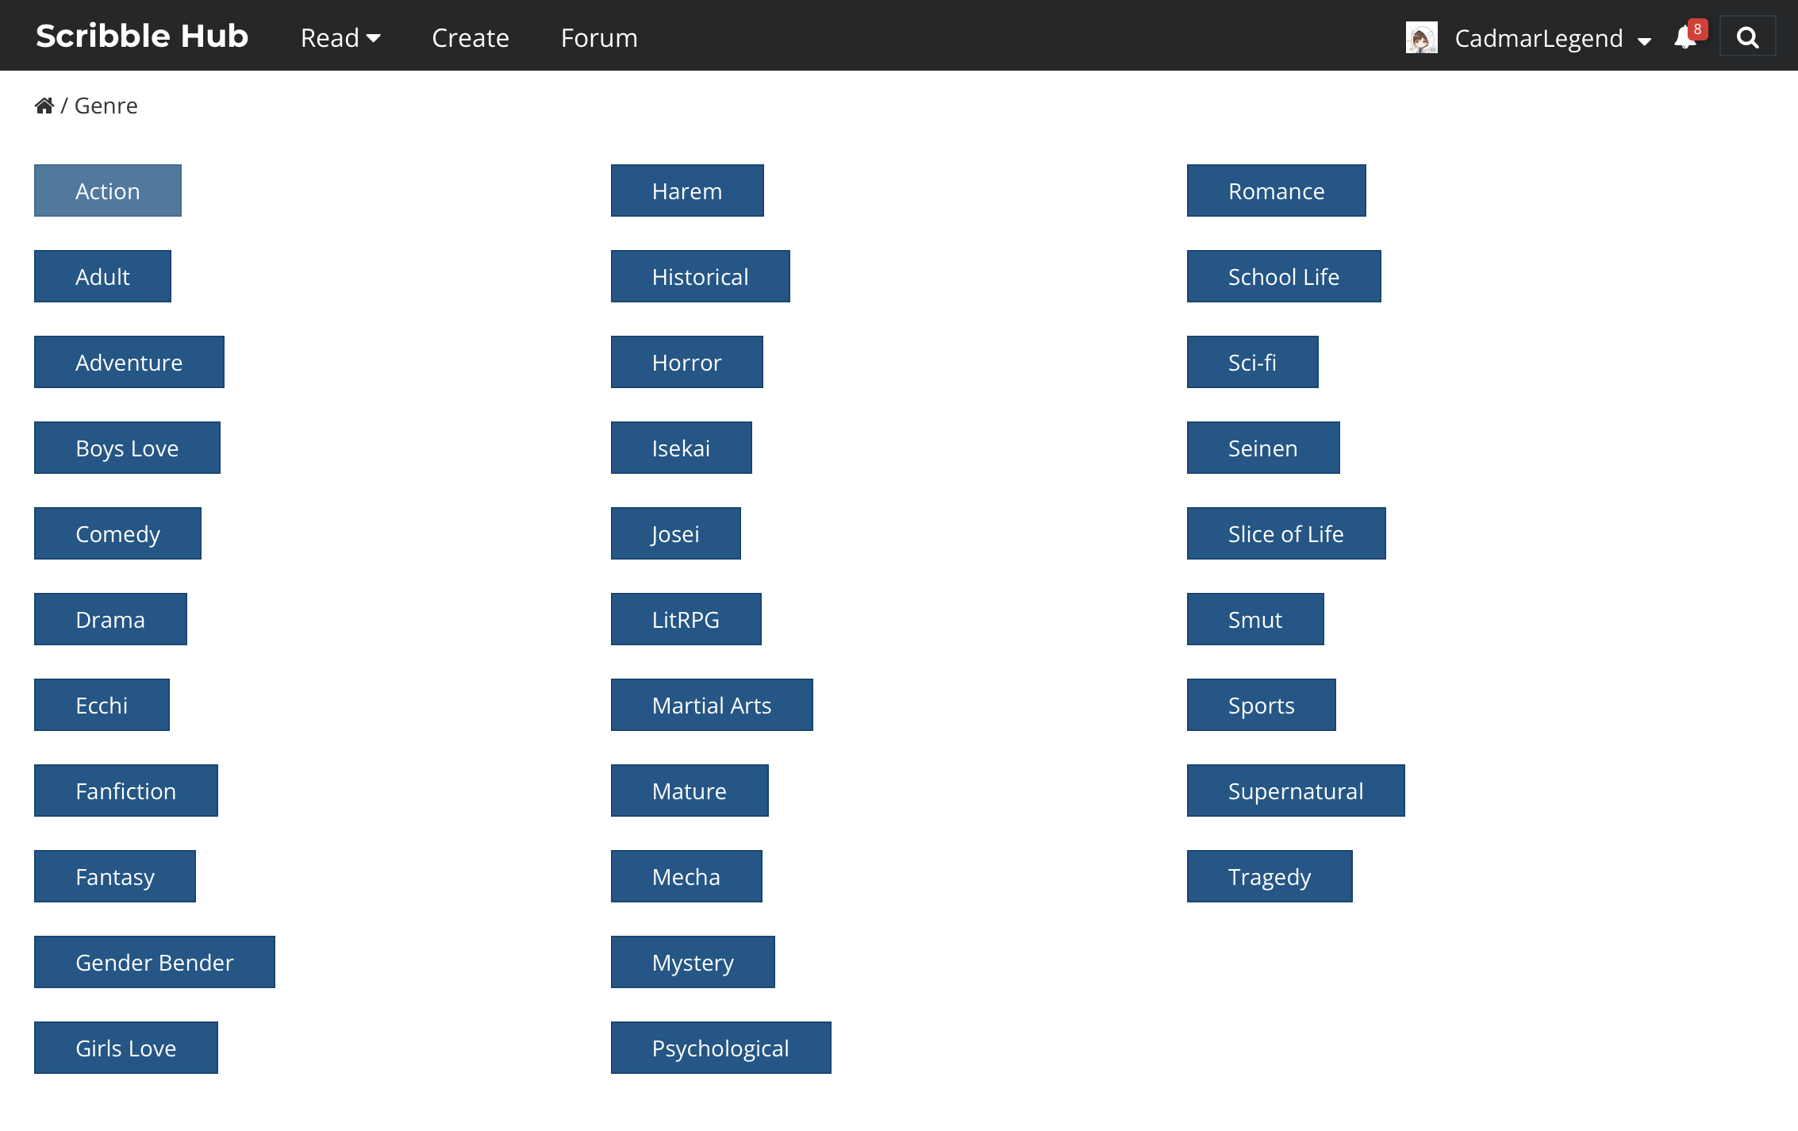The width and height of the screenshot is (1798, 1131).
Task: Pick the Supernatural genre
Action: [1295, 791]
